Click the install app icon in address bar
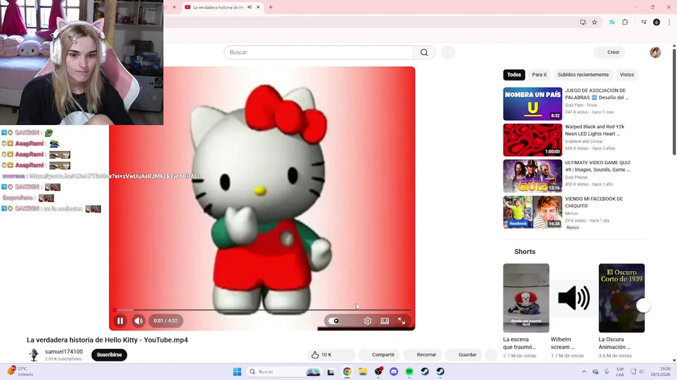This screenshot has height=380, width=677. click(x=583, y=22)
